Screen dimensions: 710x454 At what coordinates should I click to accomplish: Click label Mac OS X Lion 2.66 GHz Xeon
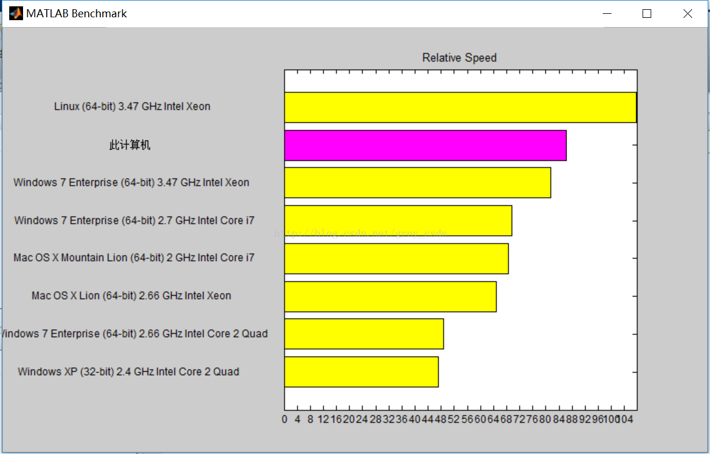(x=131, y=296)
